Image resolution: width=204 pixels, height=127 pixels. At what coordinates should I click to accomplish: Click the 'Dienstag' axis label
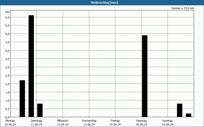(36, 121)
